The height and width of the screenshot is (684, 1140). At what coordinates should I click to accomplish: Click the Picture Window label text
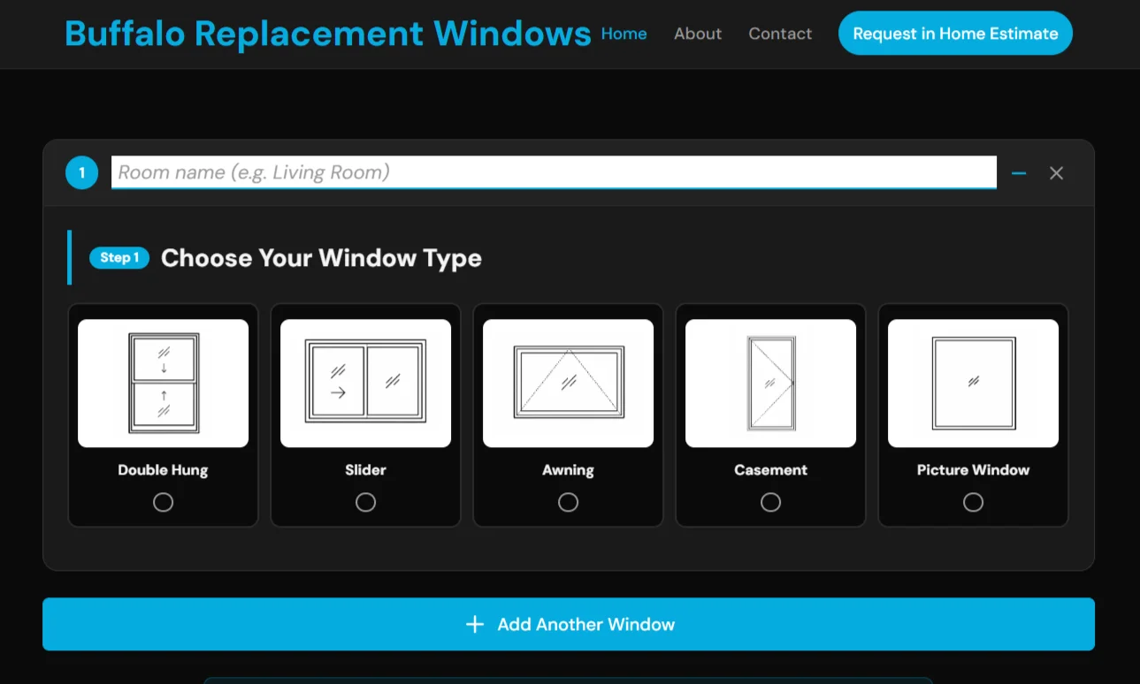click(973, 470)
